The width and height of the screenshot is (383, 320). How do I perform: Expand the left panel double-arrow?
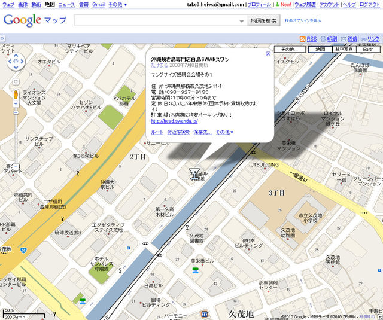(2, 38)
